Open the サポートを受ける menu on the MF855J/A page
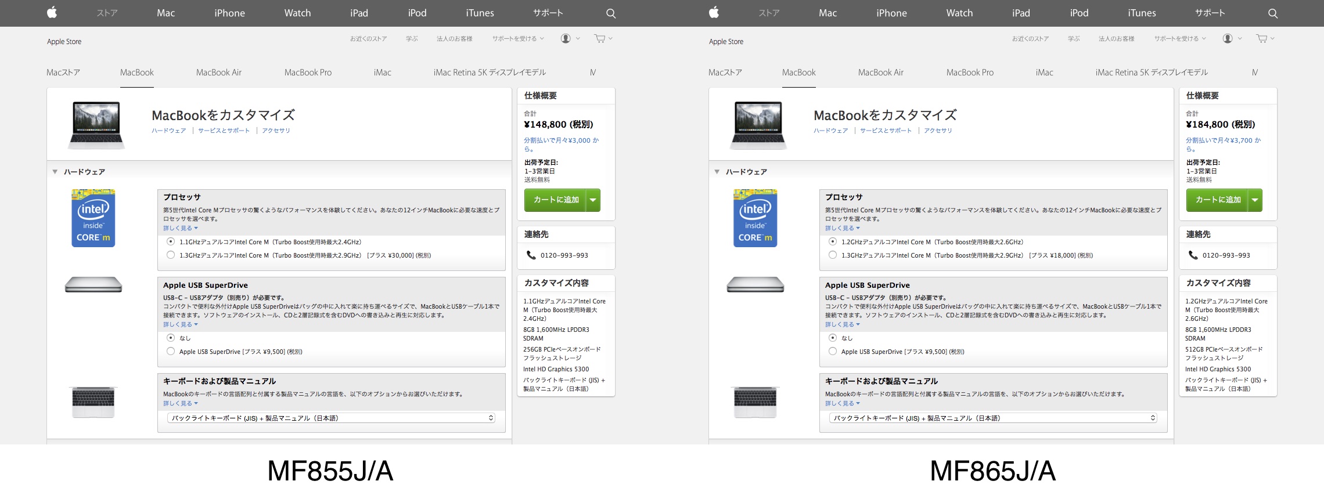 [518, 39]
